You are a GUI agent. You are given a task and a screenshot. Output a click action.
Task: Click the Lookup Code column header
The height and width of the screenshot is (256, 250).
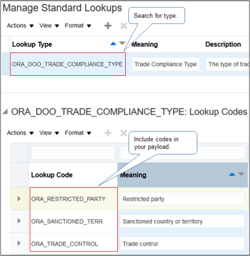(52, 175)
